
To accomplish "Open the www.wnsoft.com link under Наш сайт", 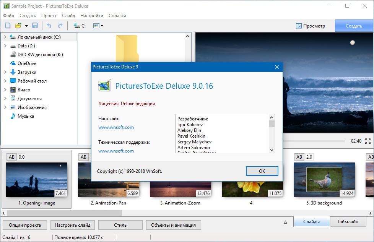I will [116, 127].
